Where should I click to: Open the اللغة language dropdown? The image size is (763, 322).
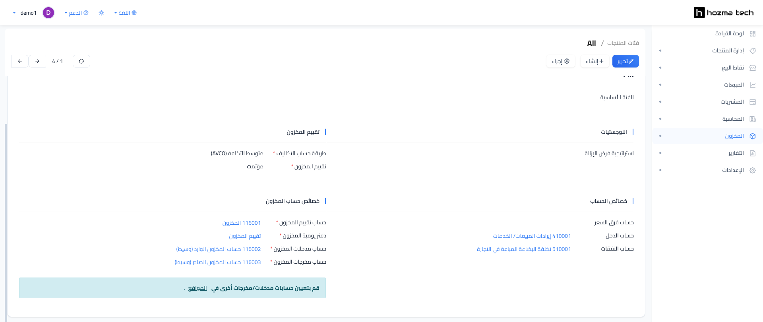coord(125,13)
